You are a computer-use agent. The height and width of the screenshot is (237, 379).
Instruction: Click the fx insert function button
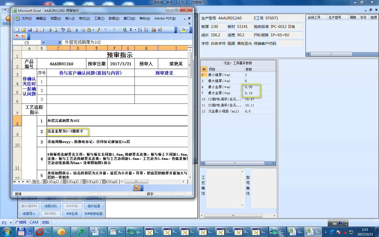click(60, 42)
